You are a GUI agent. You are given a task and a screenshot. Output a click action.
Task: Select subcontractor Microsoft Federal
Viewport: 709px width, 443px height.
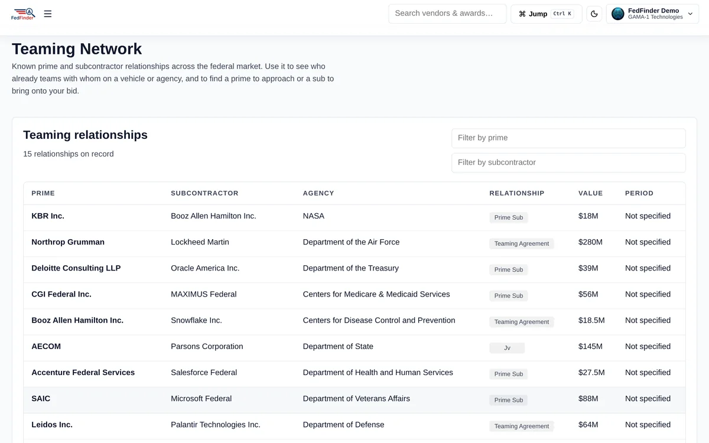click(201, 399)
